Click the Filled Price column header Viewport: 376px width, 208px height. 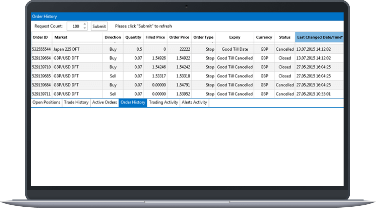click(x=155, y=37)
